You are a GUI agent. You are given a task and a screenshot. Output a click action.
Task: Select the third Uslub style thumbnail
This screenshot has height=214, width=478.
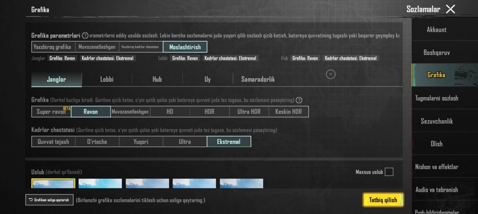147,183
